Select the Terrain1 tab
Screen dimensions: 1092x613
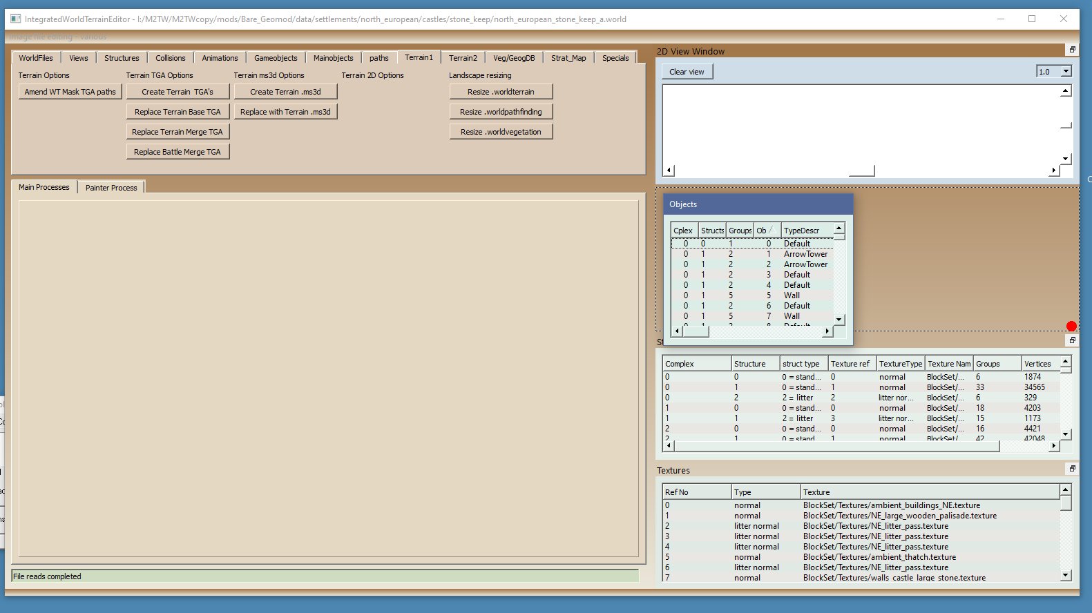pyautogui.click(x=419, y=57)
